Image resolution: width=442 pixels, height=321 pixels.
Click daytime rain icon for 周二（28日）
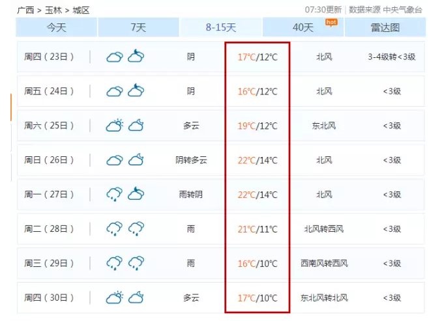coord(115,229)
